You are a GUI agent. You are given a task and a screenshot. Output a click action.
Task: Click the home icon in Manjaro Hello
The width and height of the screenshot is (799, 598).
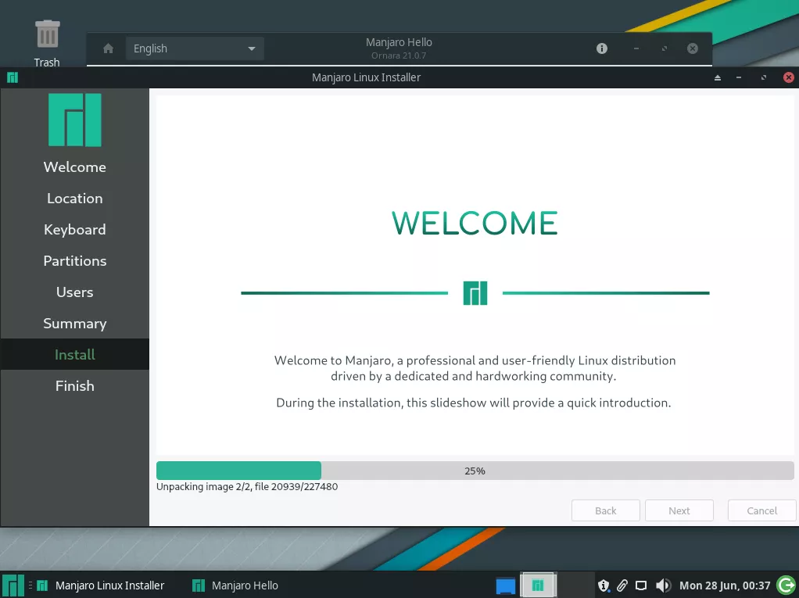coord(108,48)
